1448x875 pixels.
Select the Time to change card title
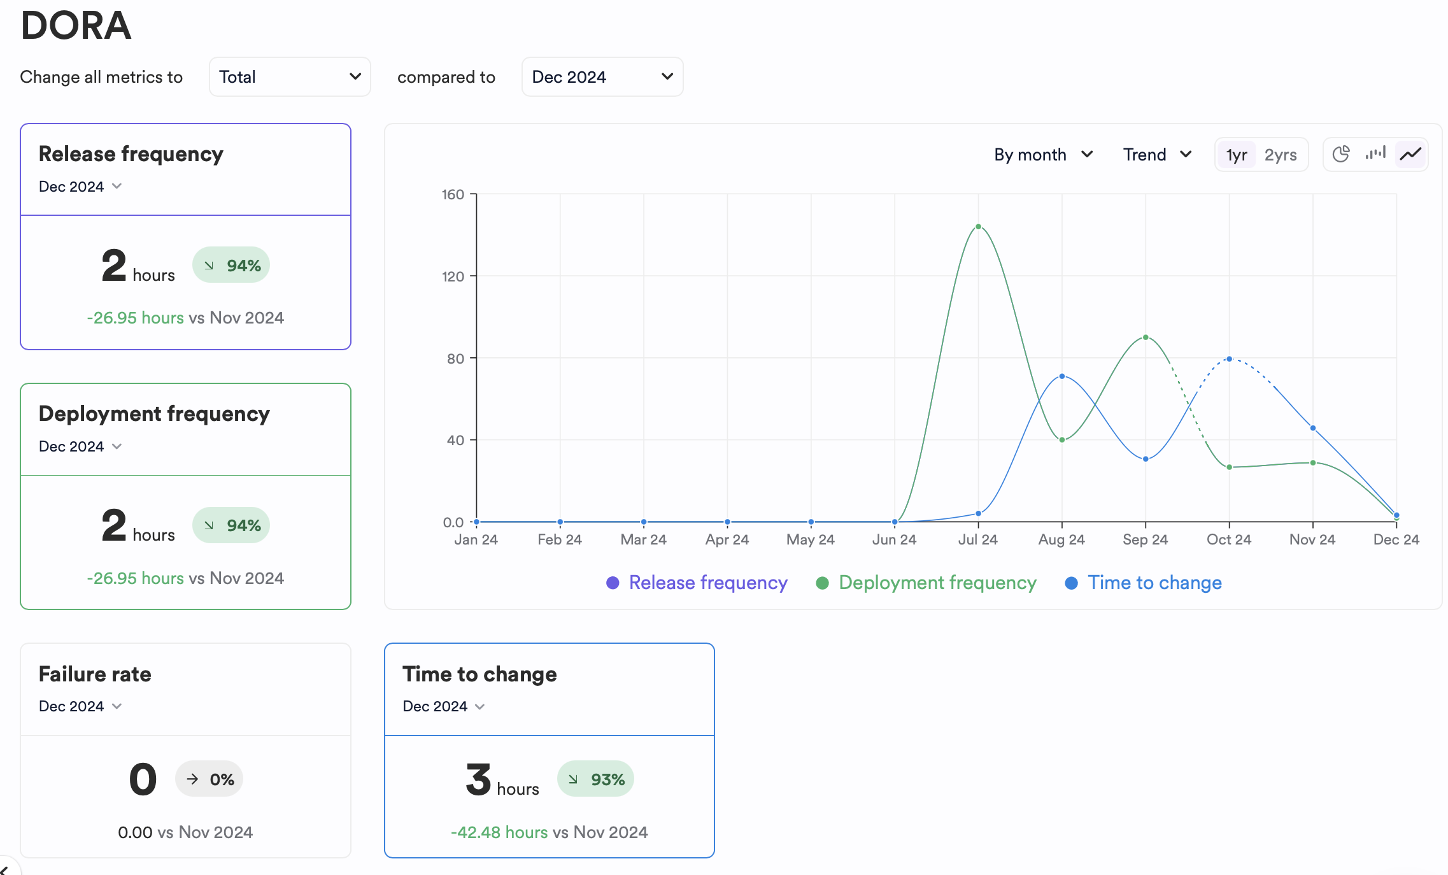[x=479, y=674]
